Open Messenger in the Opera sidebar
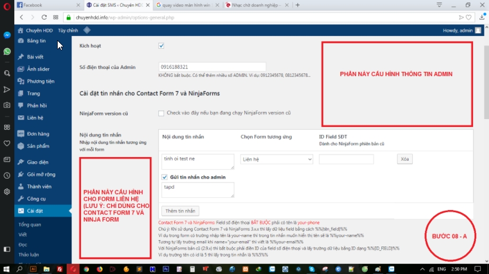 (x=7, y=35)
